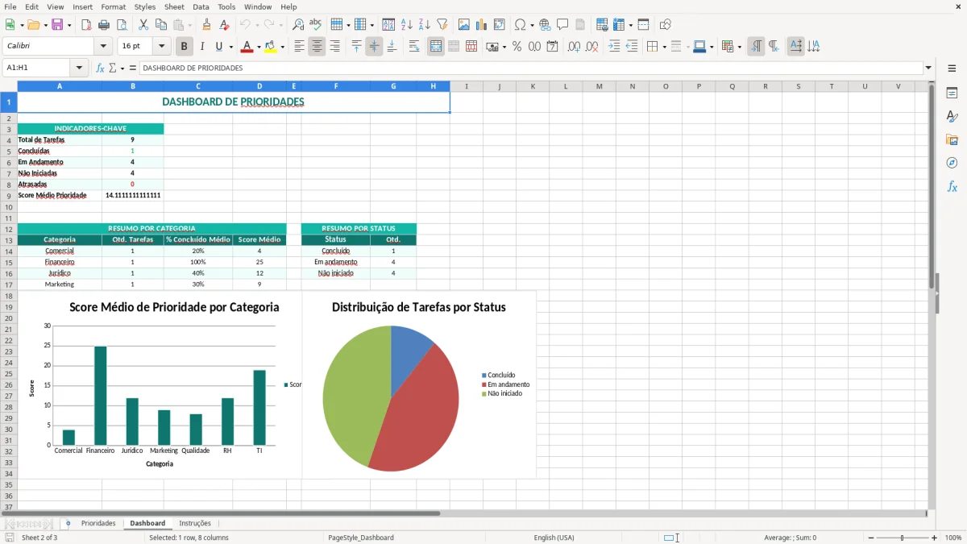Add new sheet with plus icon
The height and width of the screenshot is (544, 967).
(x=68, y=524)
